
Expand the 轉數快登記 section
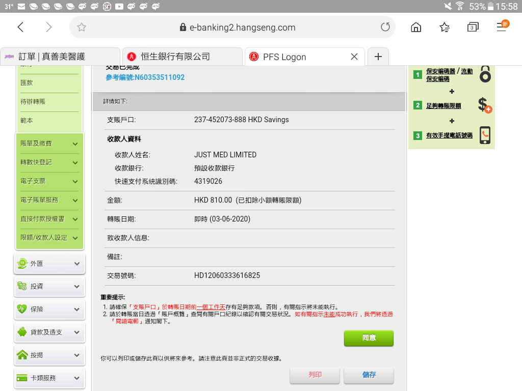tap(49, 162)
